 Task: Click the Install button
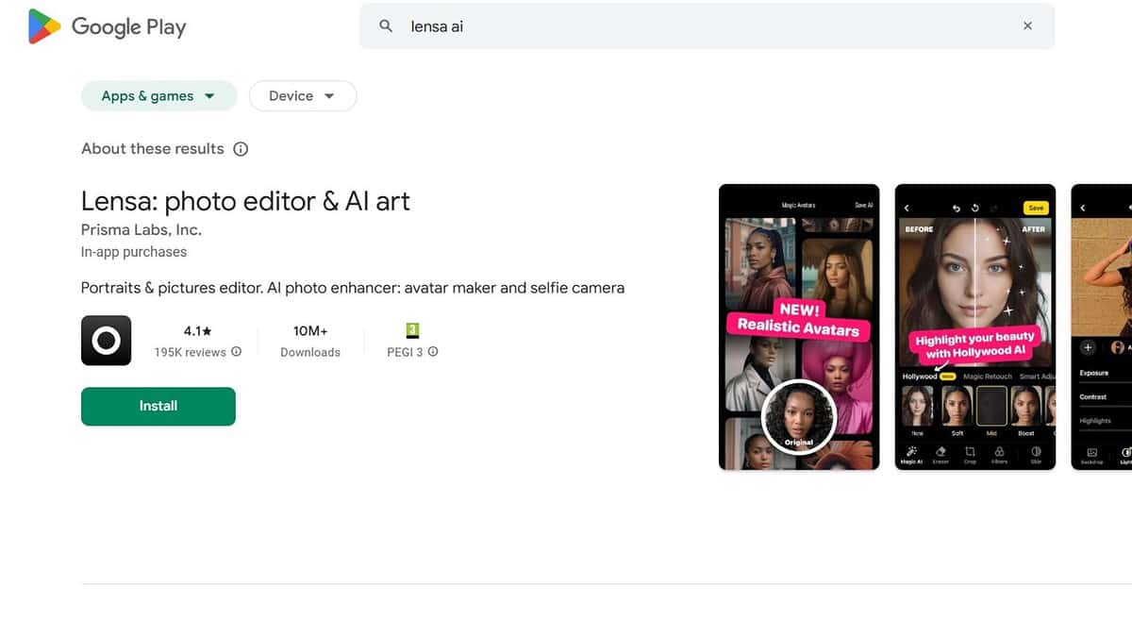[158, 406]
